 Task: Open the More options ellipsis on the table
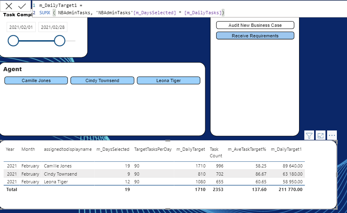332,135
